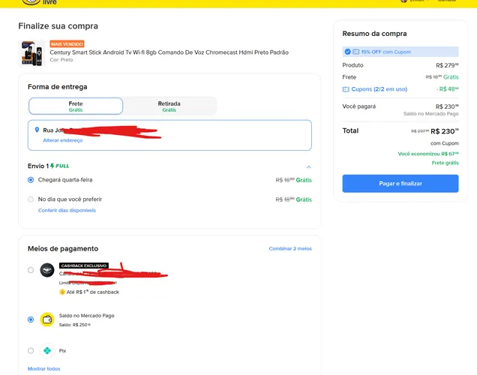
Task: Click the coupon ticket icon beside Cupons
Action: pos(346,89)
